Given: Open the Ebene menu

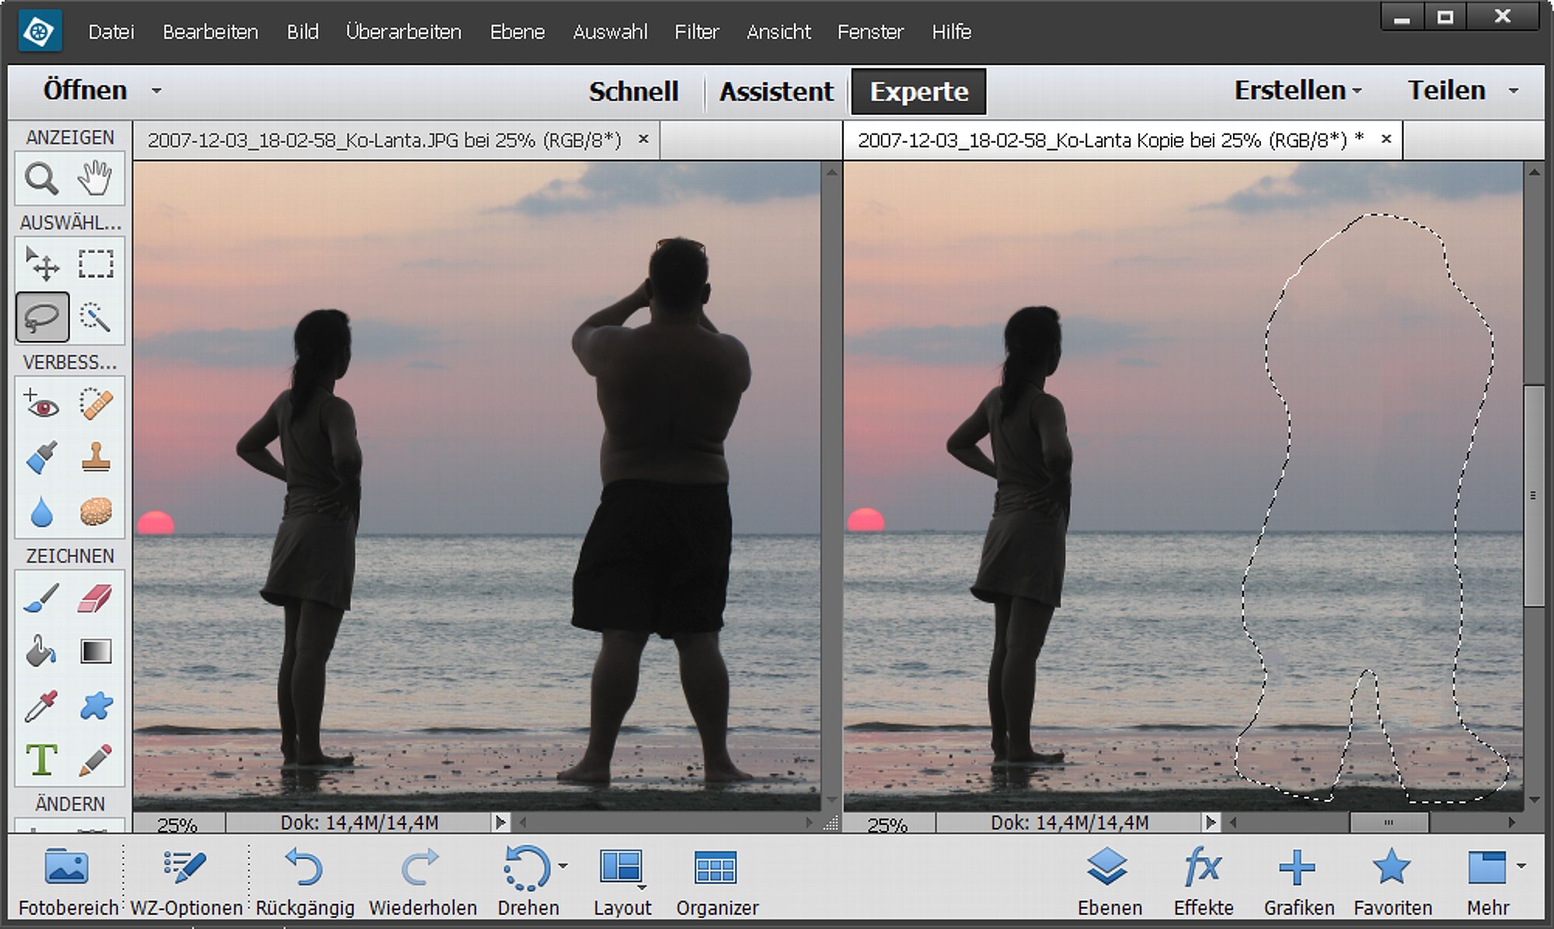Looking at the screenshot, I should 517,32.
